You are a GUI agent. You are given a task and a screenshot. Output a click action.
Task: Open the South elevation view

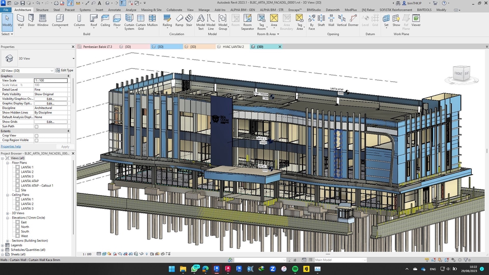coord(25,232)
